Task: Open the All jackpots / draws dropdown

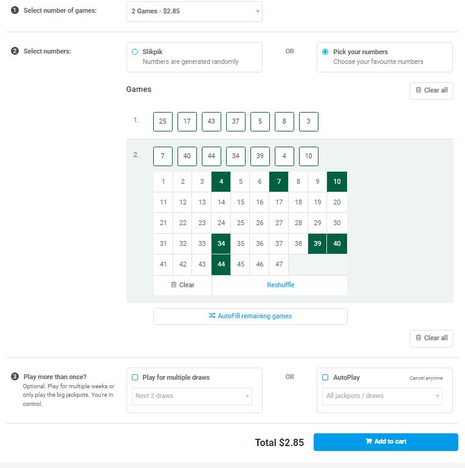Action: coord(382,396)
